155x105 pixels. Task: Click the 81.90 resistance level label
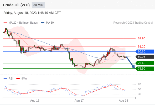click(x=141, y=38)
